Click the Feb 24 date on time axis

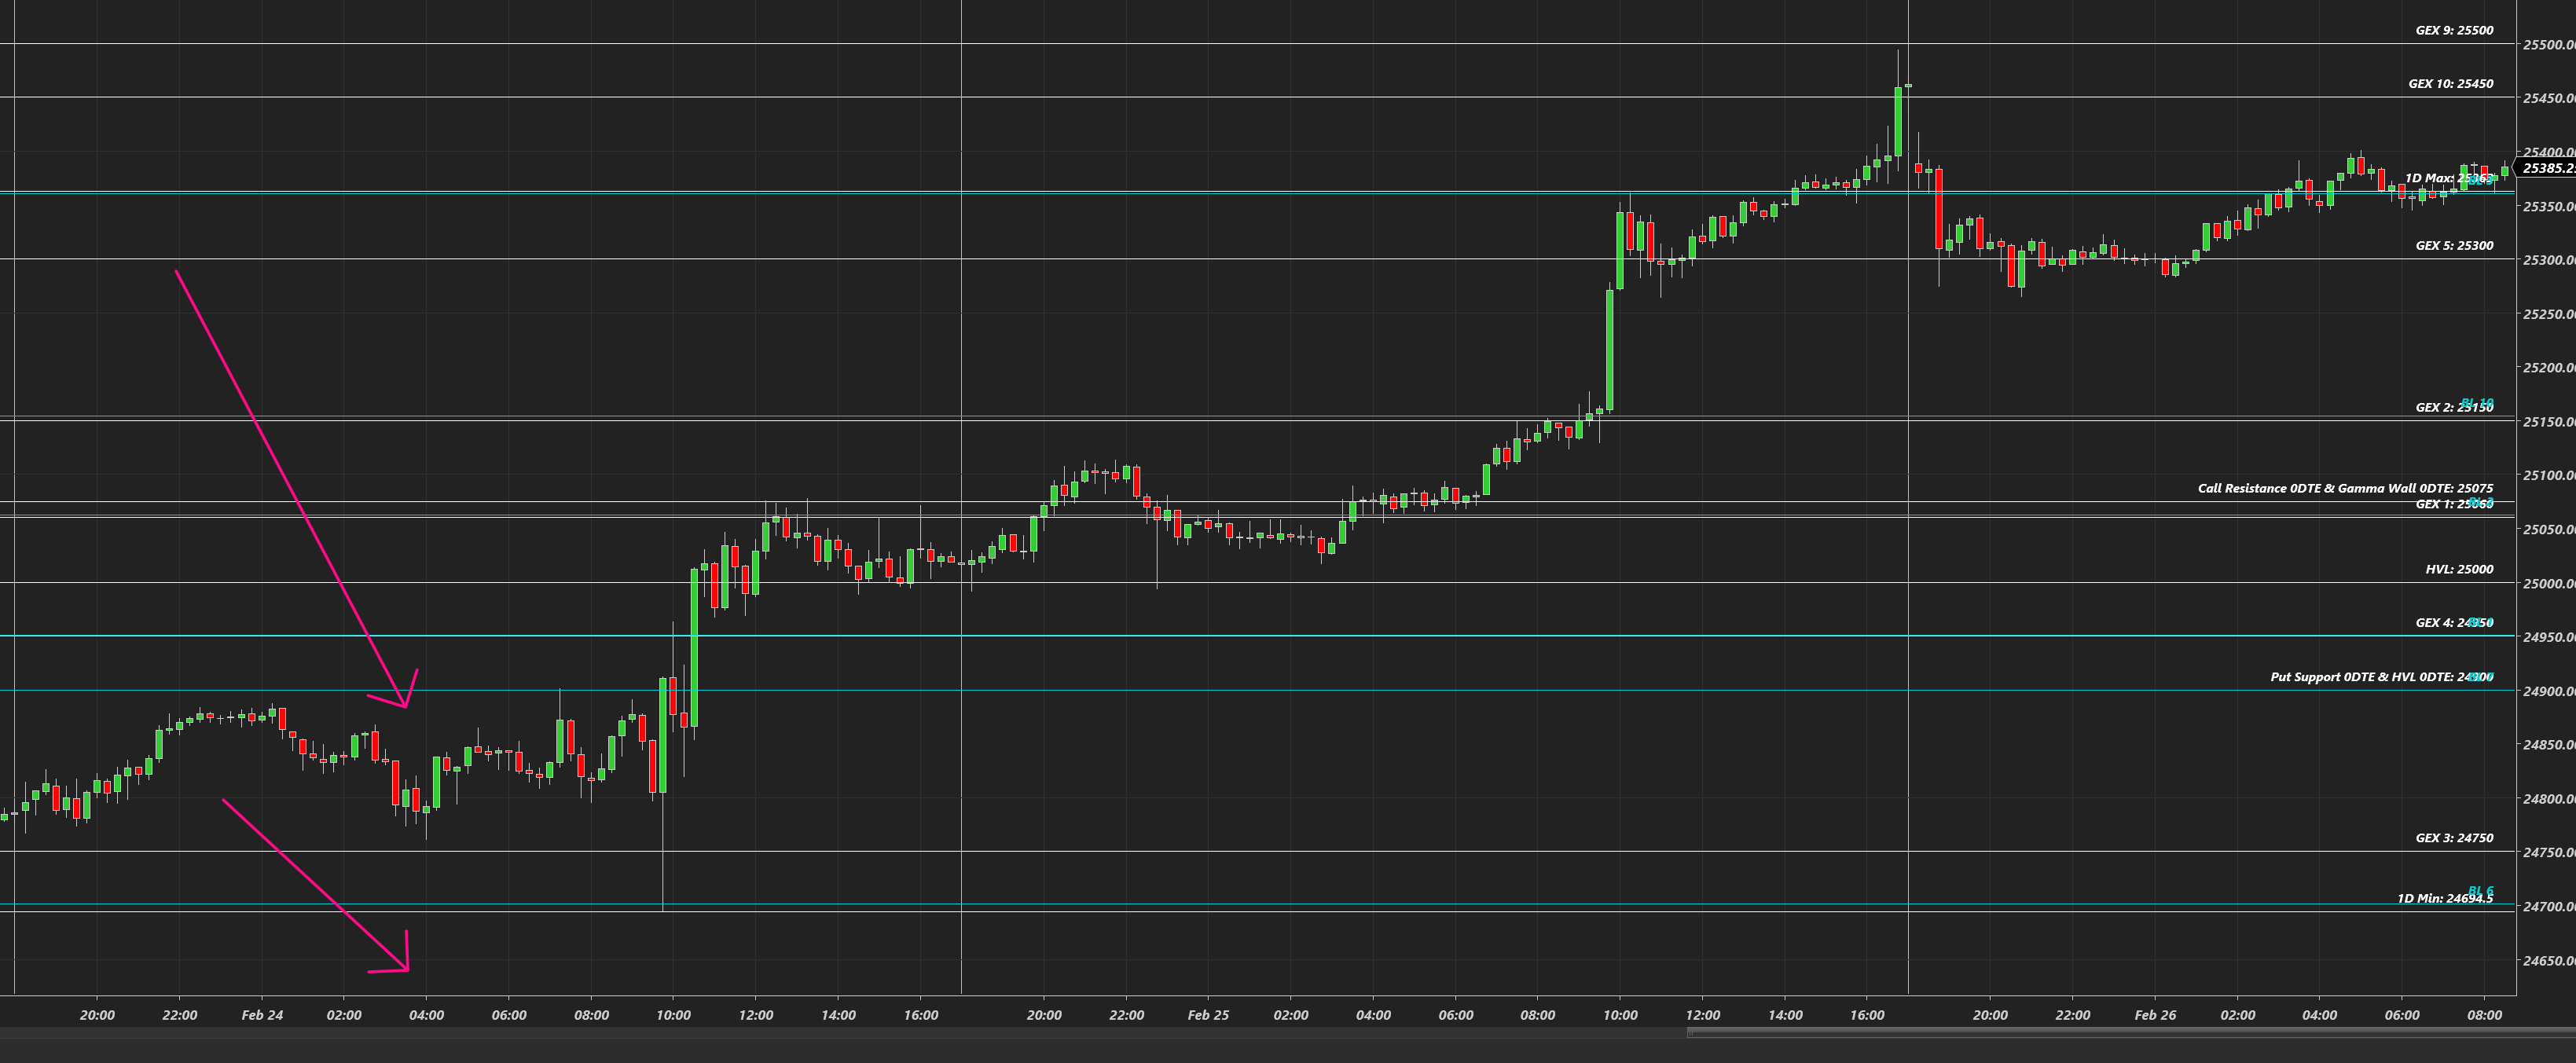coord(262,1015)
